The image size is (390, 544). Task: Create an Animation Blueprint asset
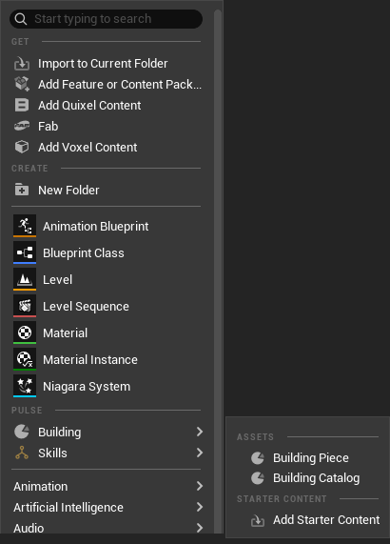click(x=107, y=226)
